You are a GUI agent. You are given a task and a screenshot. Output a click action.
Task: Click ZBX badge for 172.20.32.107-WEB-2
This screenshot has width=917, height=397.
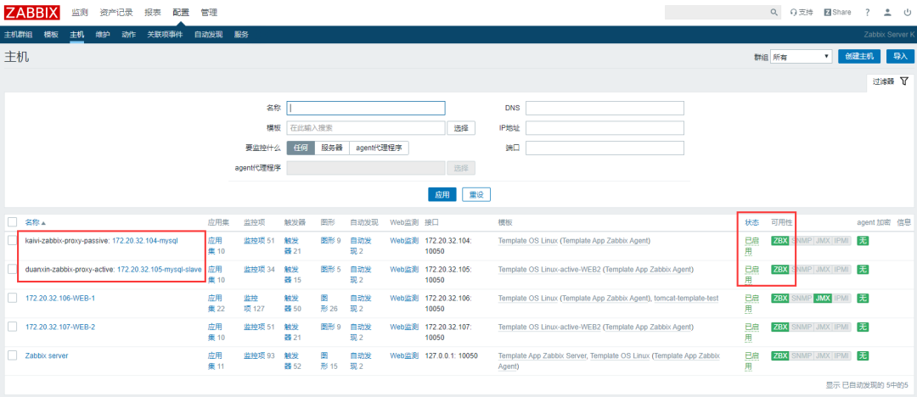[780, 327]
